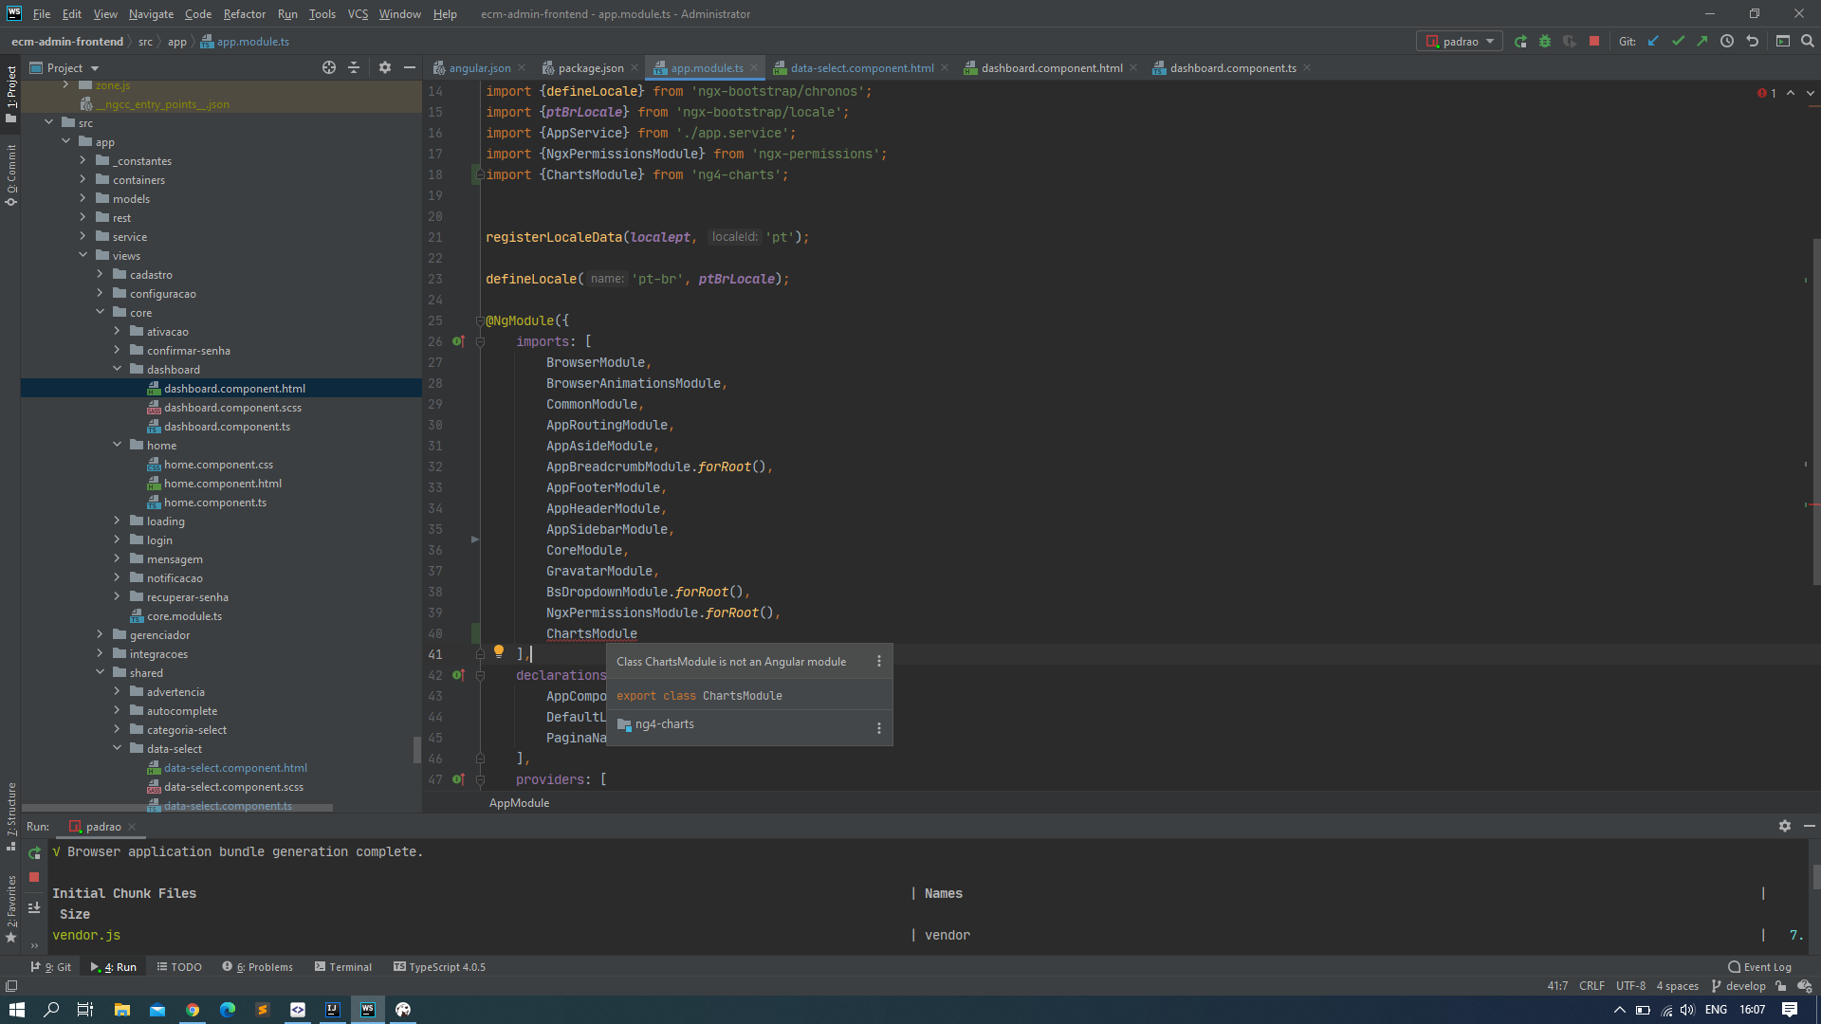Open the Refactor menu
This screenshot has height=1024, width=1821.
click(x=245, y=14)
